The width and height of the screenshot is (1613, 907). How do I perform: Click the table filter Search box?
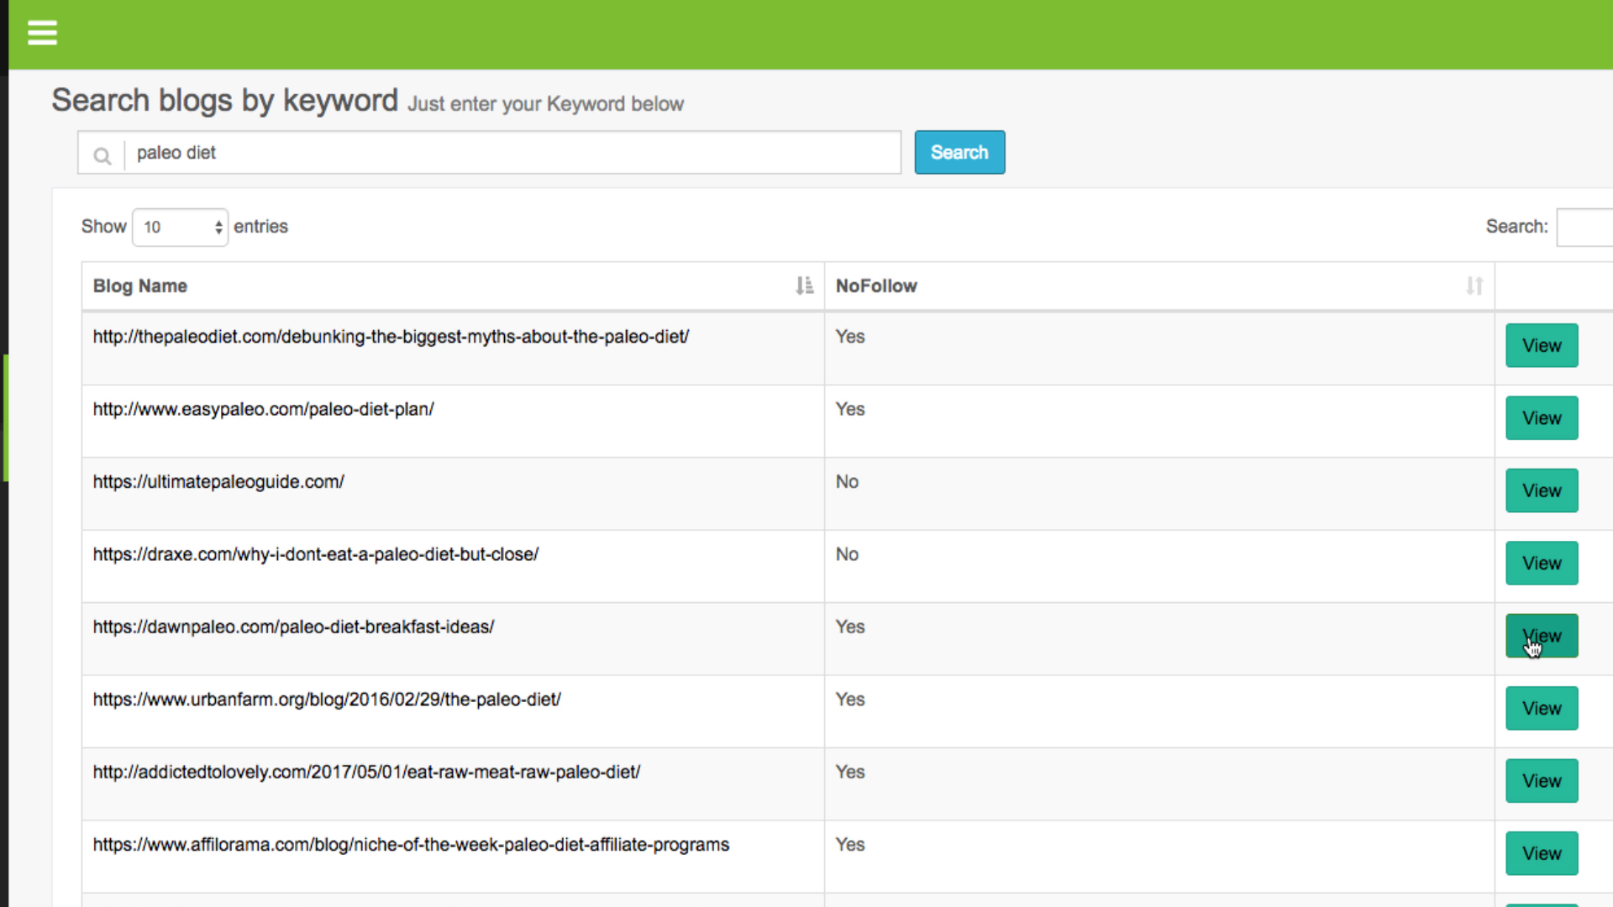pos(1584,227)
